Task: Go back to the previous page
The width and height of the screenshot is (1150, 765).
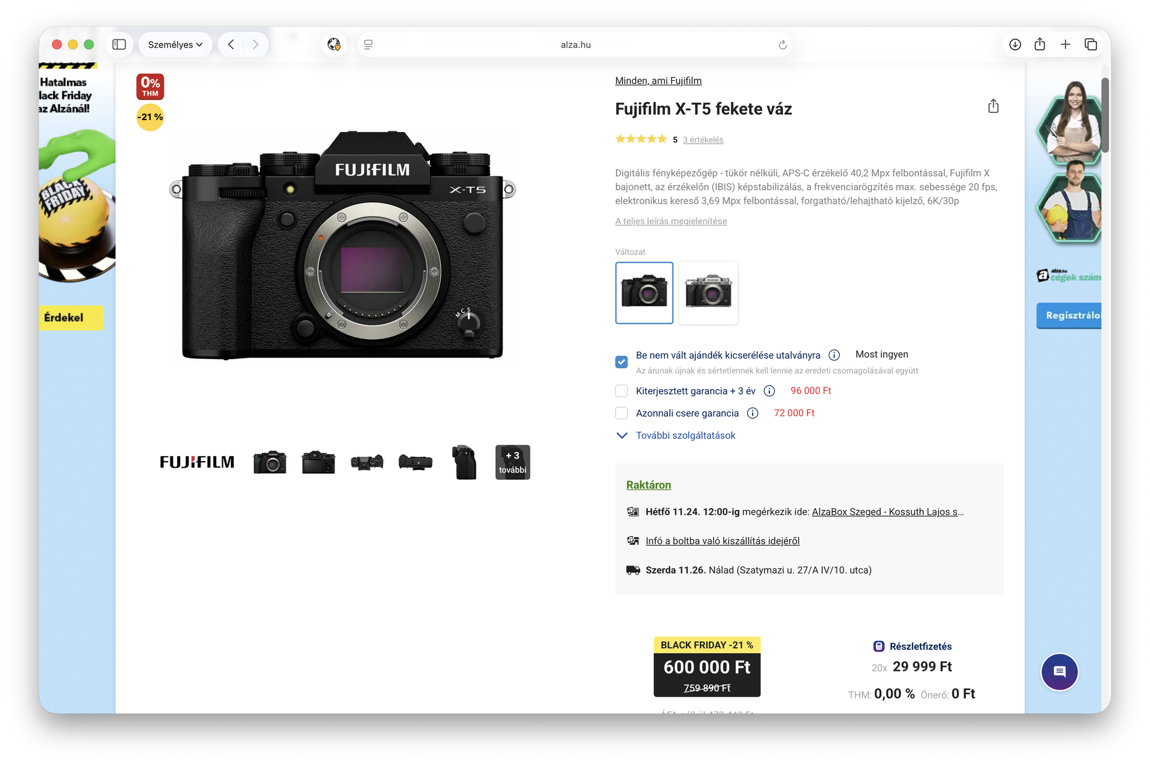Action: [x=231, y=45]
